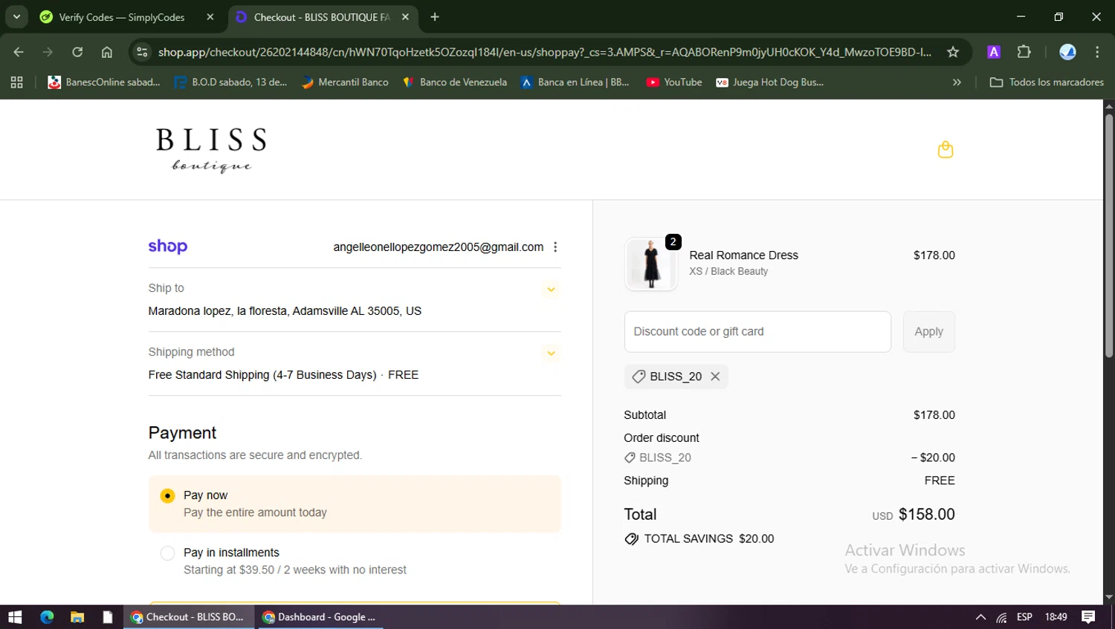Click the email angelleonellopezgomez2005@gmail.com
This screenshot has height=629, width=1115.
click(x=438, y=247)
